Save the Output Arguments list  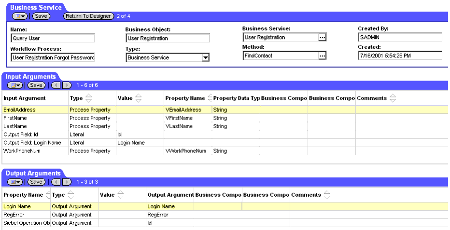coord(36,182)
